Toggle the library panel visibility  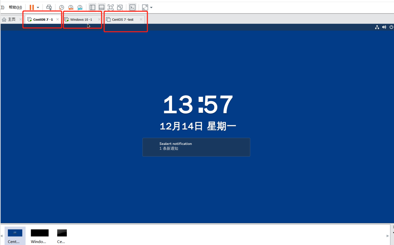92,7
